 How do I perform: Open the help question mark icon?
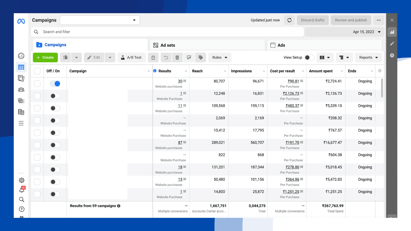click(22, 209)
